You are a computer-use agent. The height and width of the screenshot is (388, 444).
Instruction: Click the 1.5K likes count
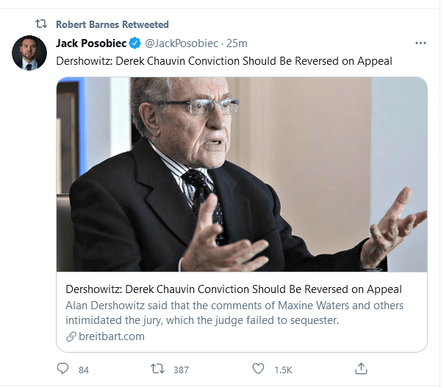(283, 370)
